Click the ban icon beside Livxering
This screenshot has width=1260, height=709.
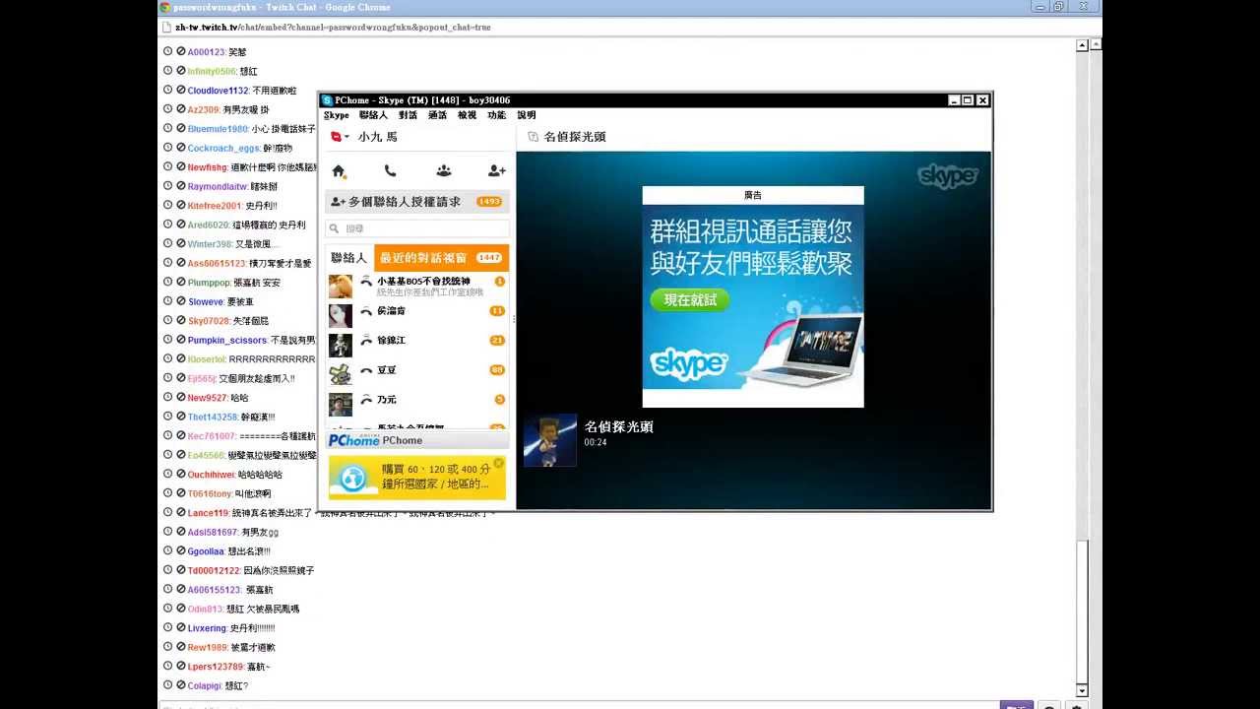pos(181,627)
